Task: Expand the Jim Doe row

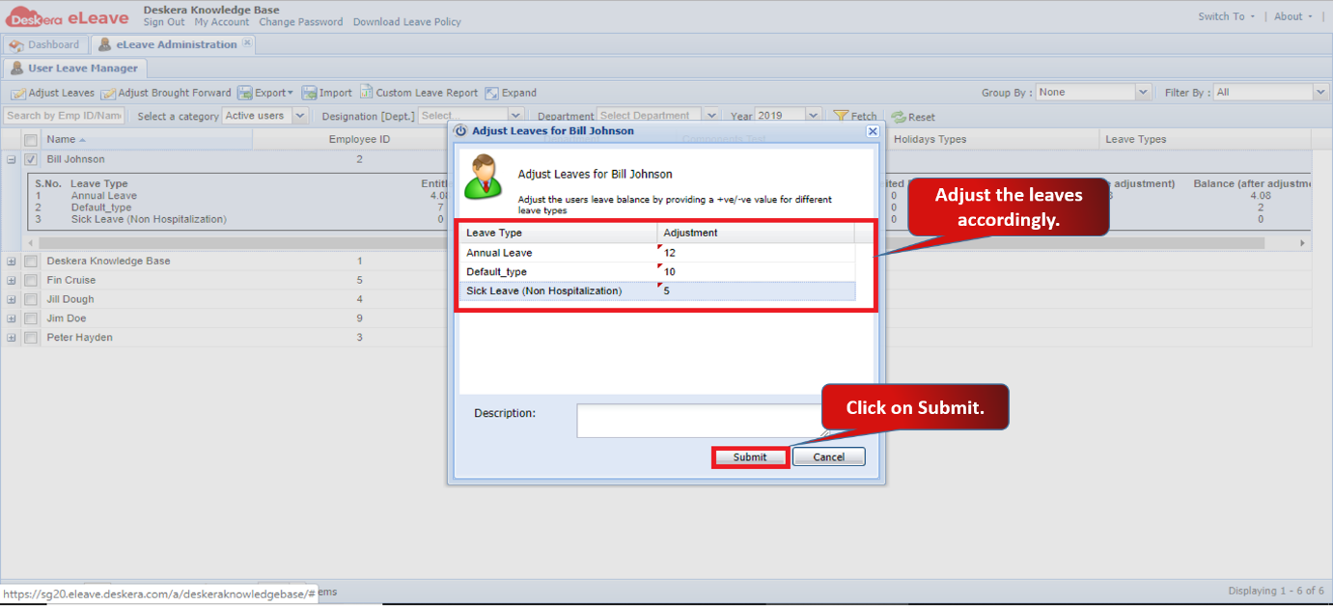Action: (12, 318)
